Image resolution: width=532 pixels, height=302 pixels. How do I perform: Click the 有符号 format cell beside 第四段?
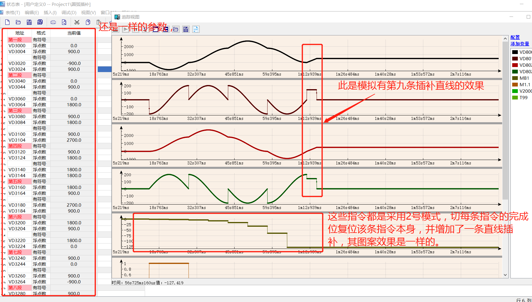pyautogui.click(x=41, y=146)
